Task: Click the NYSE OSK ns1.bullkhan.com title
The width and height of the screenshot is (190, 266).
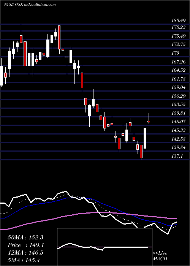Action: (30, 4)
